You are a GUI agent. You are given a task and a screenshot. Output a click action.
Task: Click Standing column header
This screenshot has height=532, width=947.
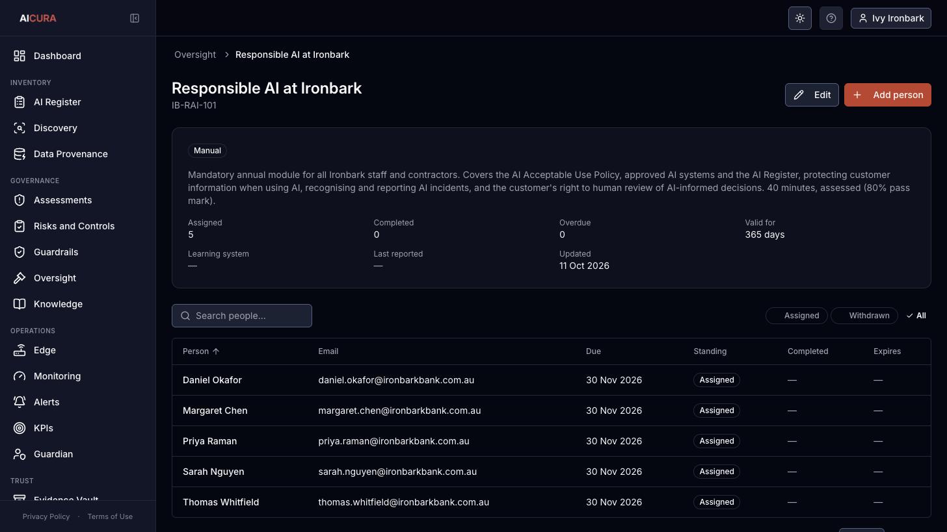[x=710, y=351]
